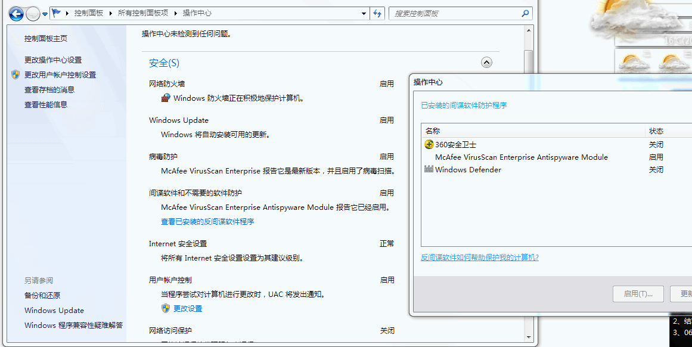Select 360安全卫士 row in the list
The width and height of the screenshot is (692, 347).
click(557, 144)
